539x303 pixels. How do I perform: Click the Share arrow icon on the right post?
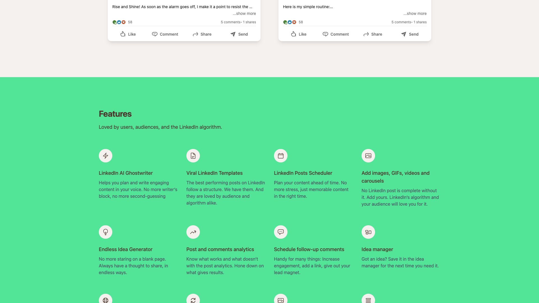pyautogui.click(x=366, y=34)
